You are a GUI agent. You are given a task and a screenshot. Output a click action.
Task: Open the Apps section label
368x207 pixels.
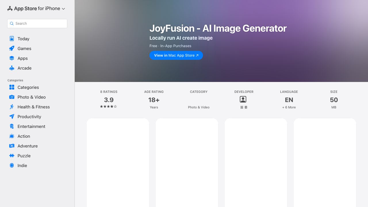click(23, 58)
